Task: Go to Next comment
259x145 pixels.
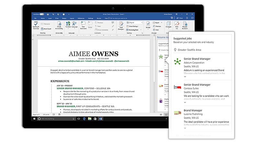Action: pyautogui.click(x=98, y=26)
